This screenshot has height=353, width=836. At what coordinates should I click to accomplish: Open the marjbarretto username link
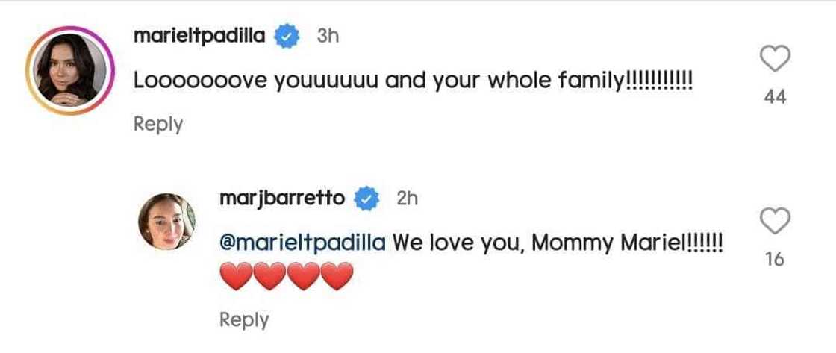point(283,199)
